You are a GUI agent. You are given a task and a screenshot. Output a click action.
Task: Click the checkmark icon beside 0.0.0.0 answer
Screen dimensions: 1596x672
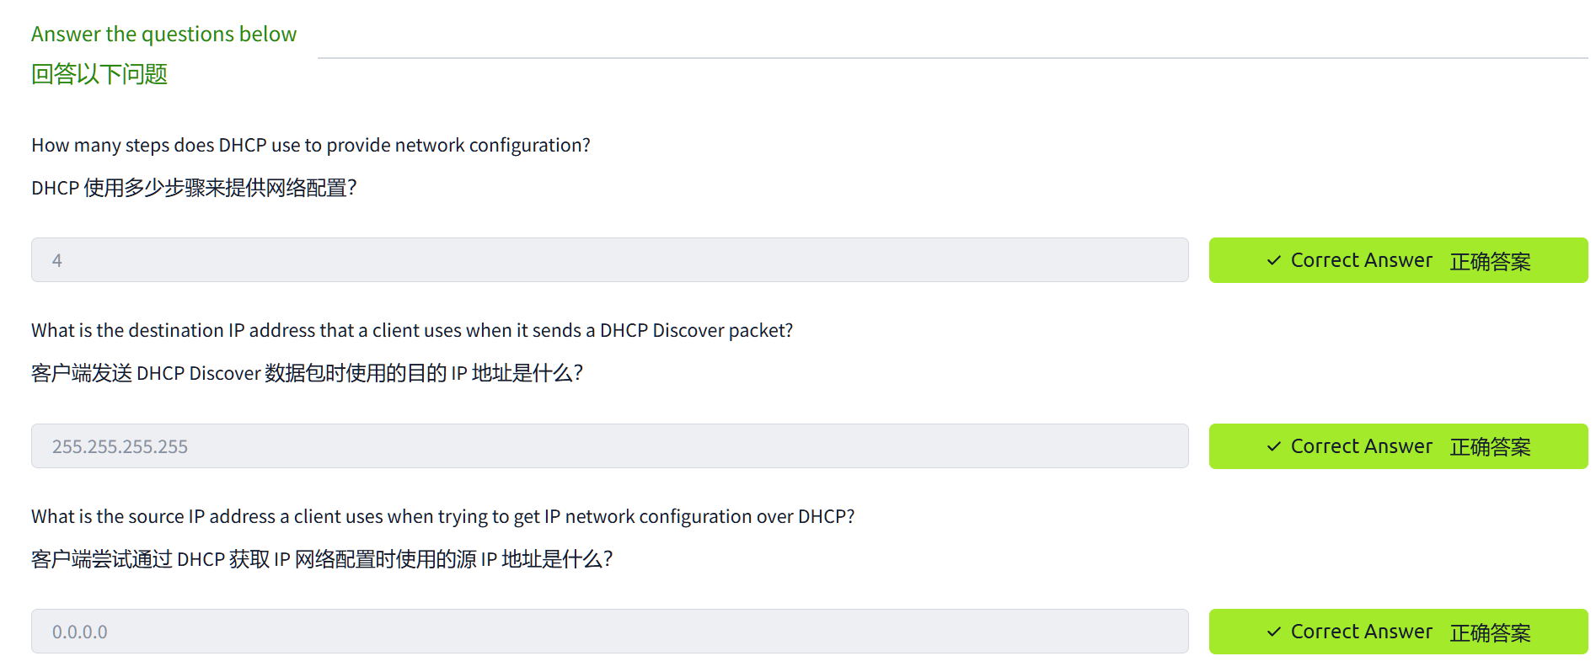click(x=1273, y=632)
